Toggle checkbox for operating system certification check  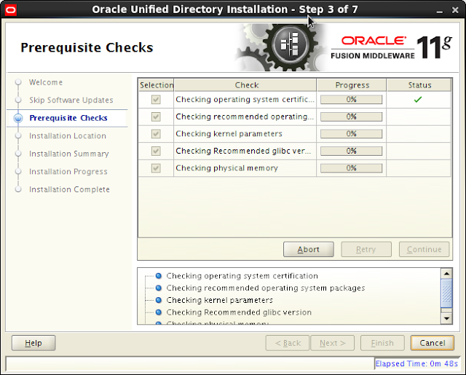click(x=156, y=100)
